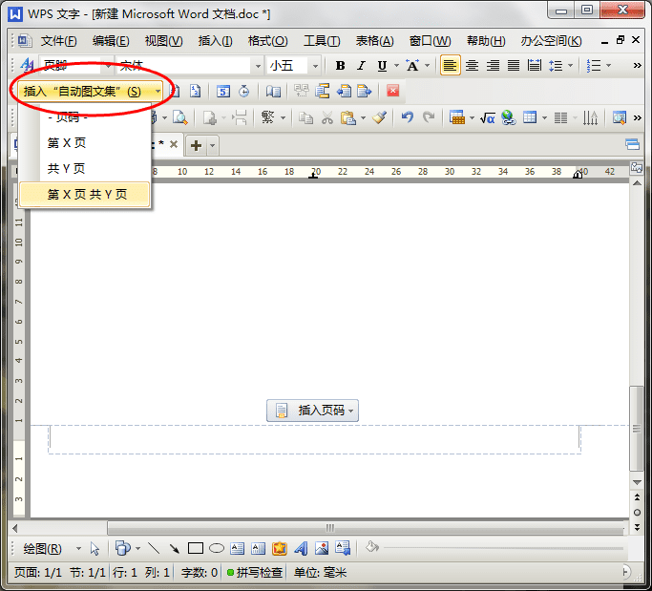
Task: Click the insert hyperlink globe icon
Action: 509,118
